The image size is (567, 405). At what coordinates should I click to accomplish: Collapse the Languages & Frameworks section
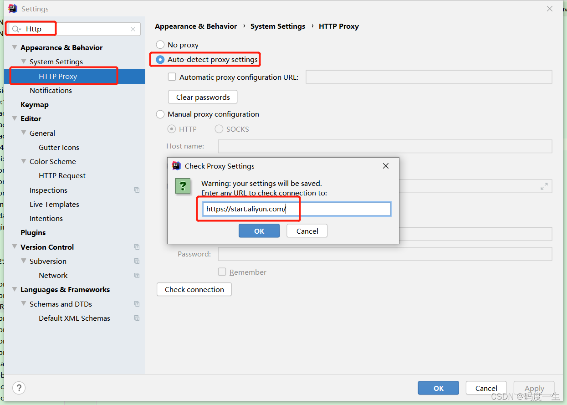[15, 289]
